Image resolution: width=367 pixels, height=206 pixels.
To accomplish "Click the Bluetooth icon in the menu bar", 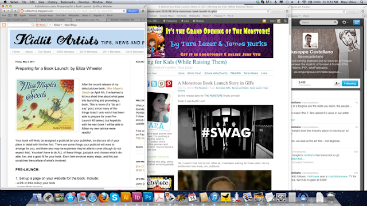I will coord(298,2).
